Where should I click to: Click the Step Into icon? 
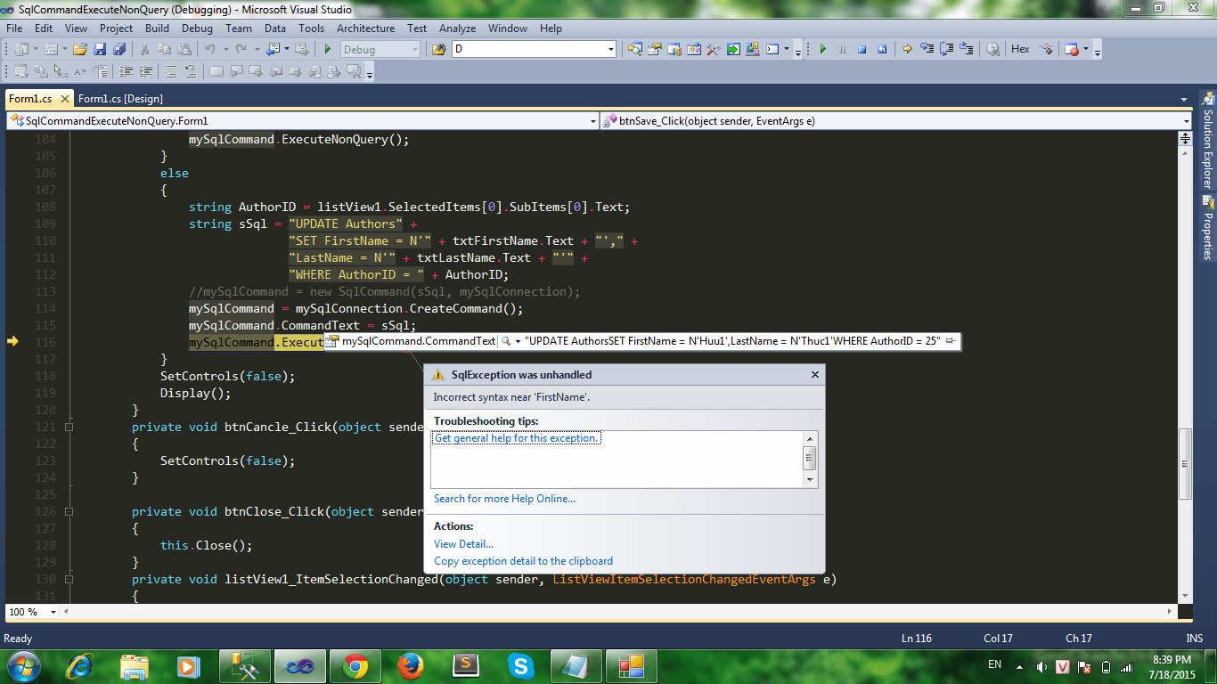[x=927, y=49]
